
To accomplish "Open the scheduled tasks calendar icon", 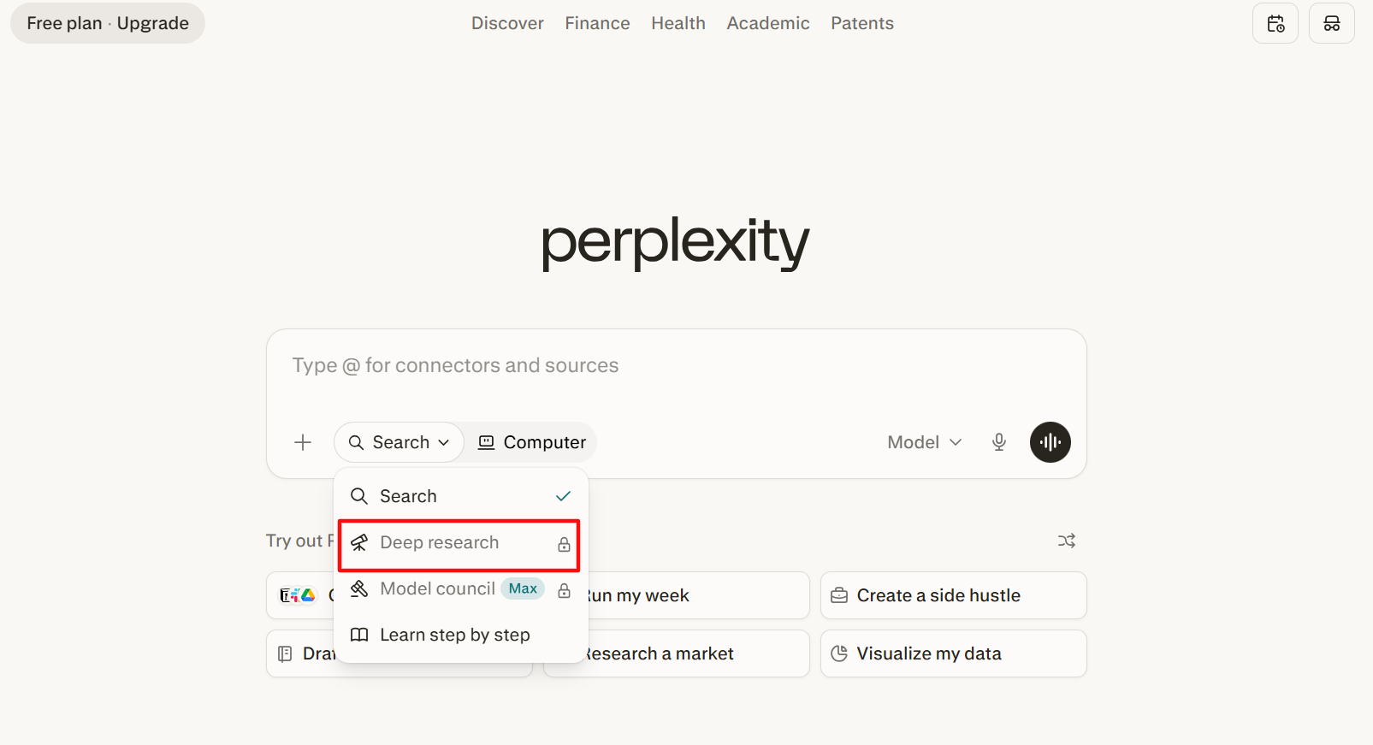I will coord(1275,23).
